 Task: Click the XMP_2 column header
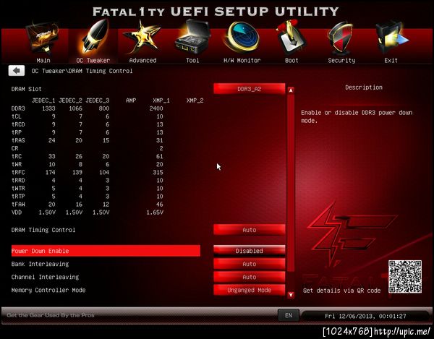pyautogui.click(x=195, y=100)
